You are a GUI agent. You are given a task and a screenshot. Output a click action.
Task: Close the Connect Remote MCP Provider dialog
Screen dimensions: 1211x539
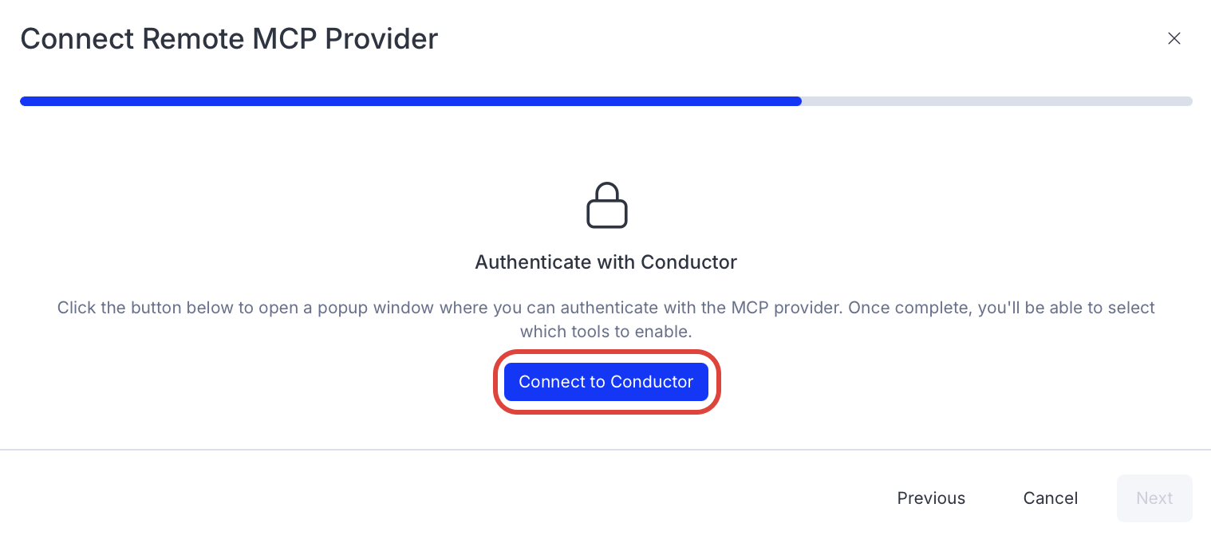[1174, 38]
